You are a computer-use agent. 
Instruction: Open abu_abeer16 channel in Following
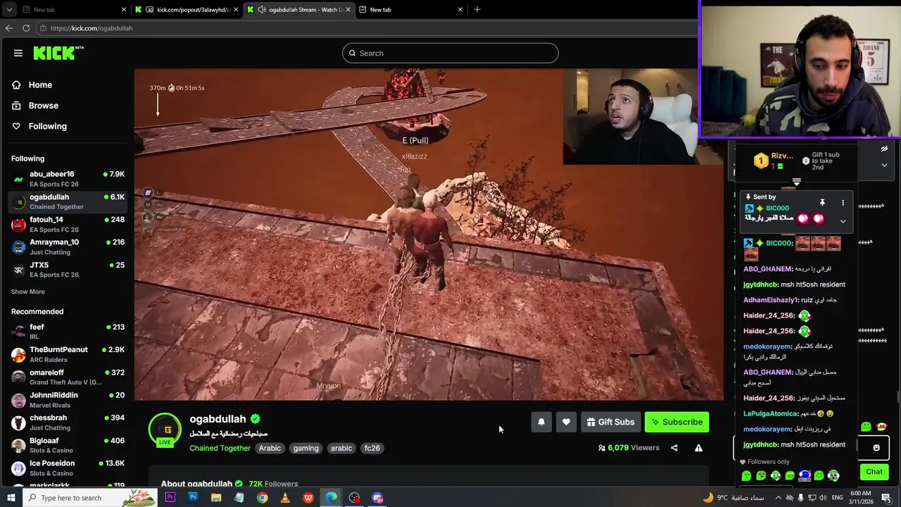[68, 179]
